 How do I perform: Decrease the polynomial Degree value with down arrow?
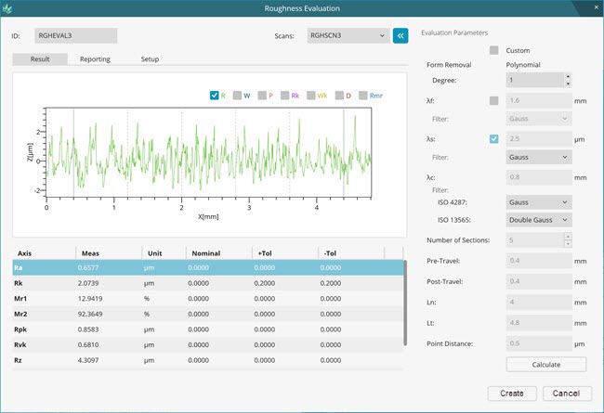568,85
